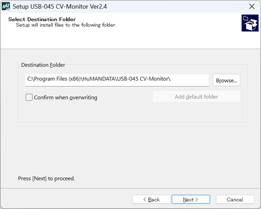This screenshot has height=209, width=261.
Task: Click the Setup USB-045 CV-Monitor title text
Action: click(60, 7)
